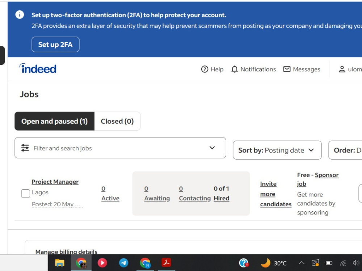
Task: View the 0 Contacting candidates link
Action: [195, 194]
